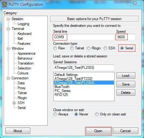Collapse the Session tree node
Viewport: 144px width, 138px height.
8,19
